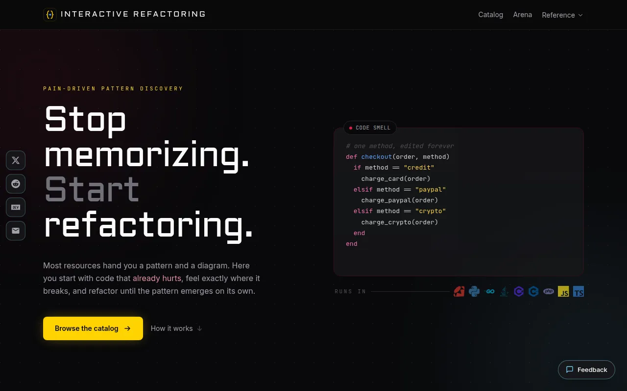627x391 pixels.
Task: Select the Ruby language icon
Action: click(459, 292)
